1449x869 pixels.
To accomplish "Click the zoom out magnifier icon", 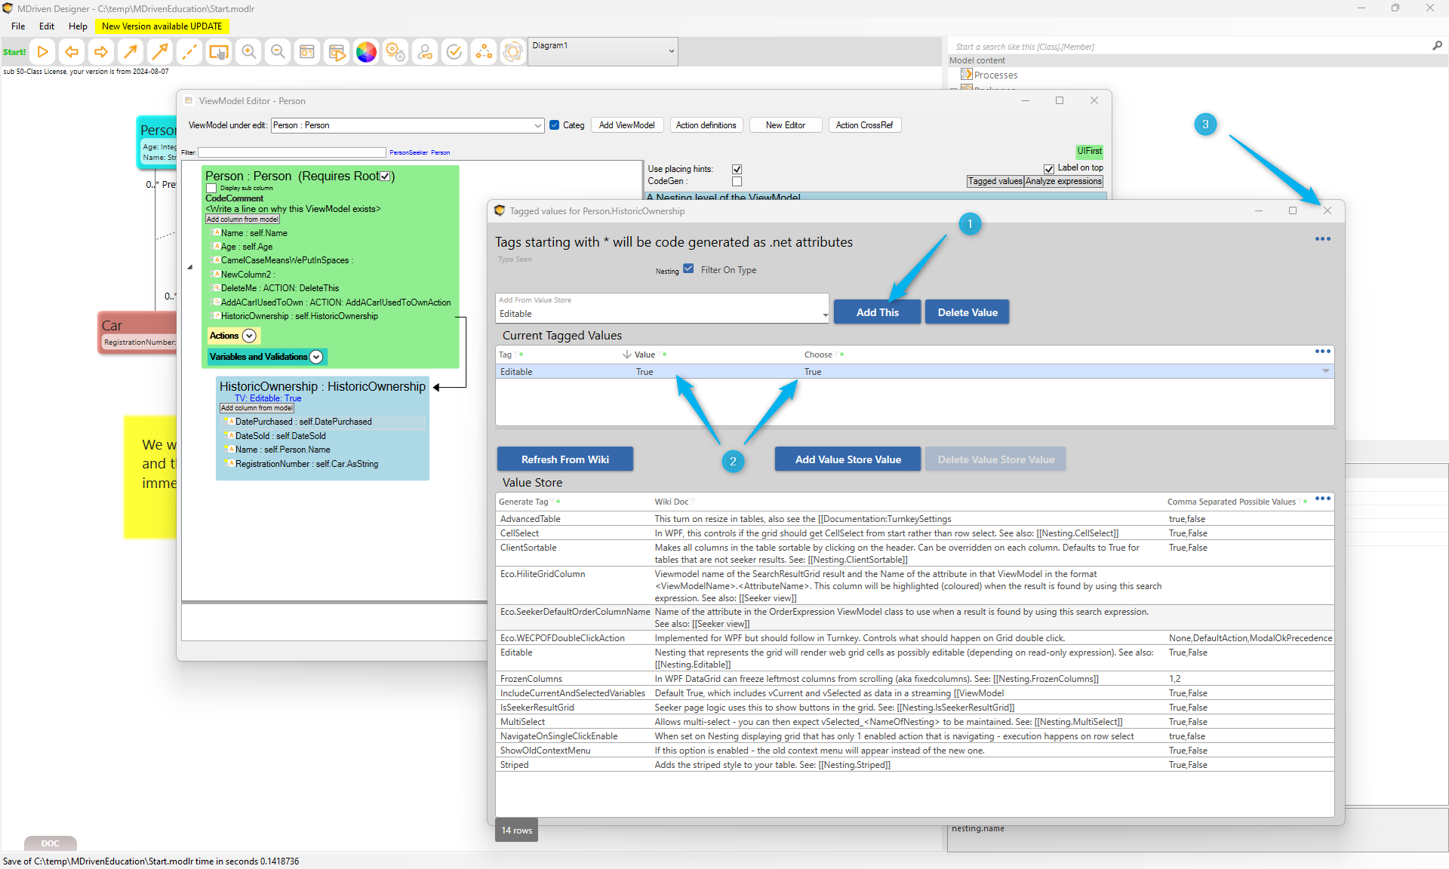I will [x=278, y=52].
